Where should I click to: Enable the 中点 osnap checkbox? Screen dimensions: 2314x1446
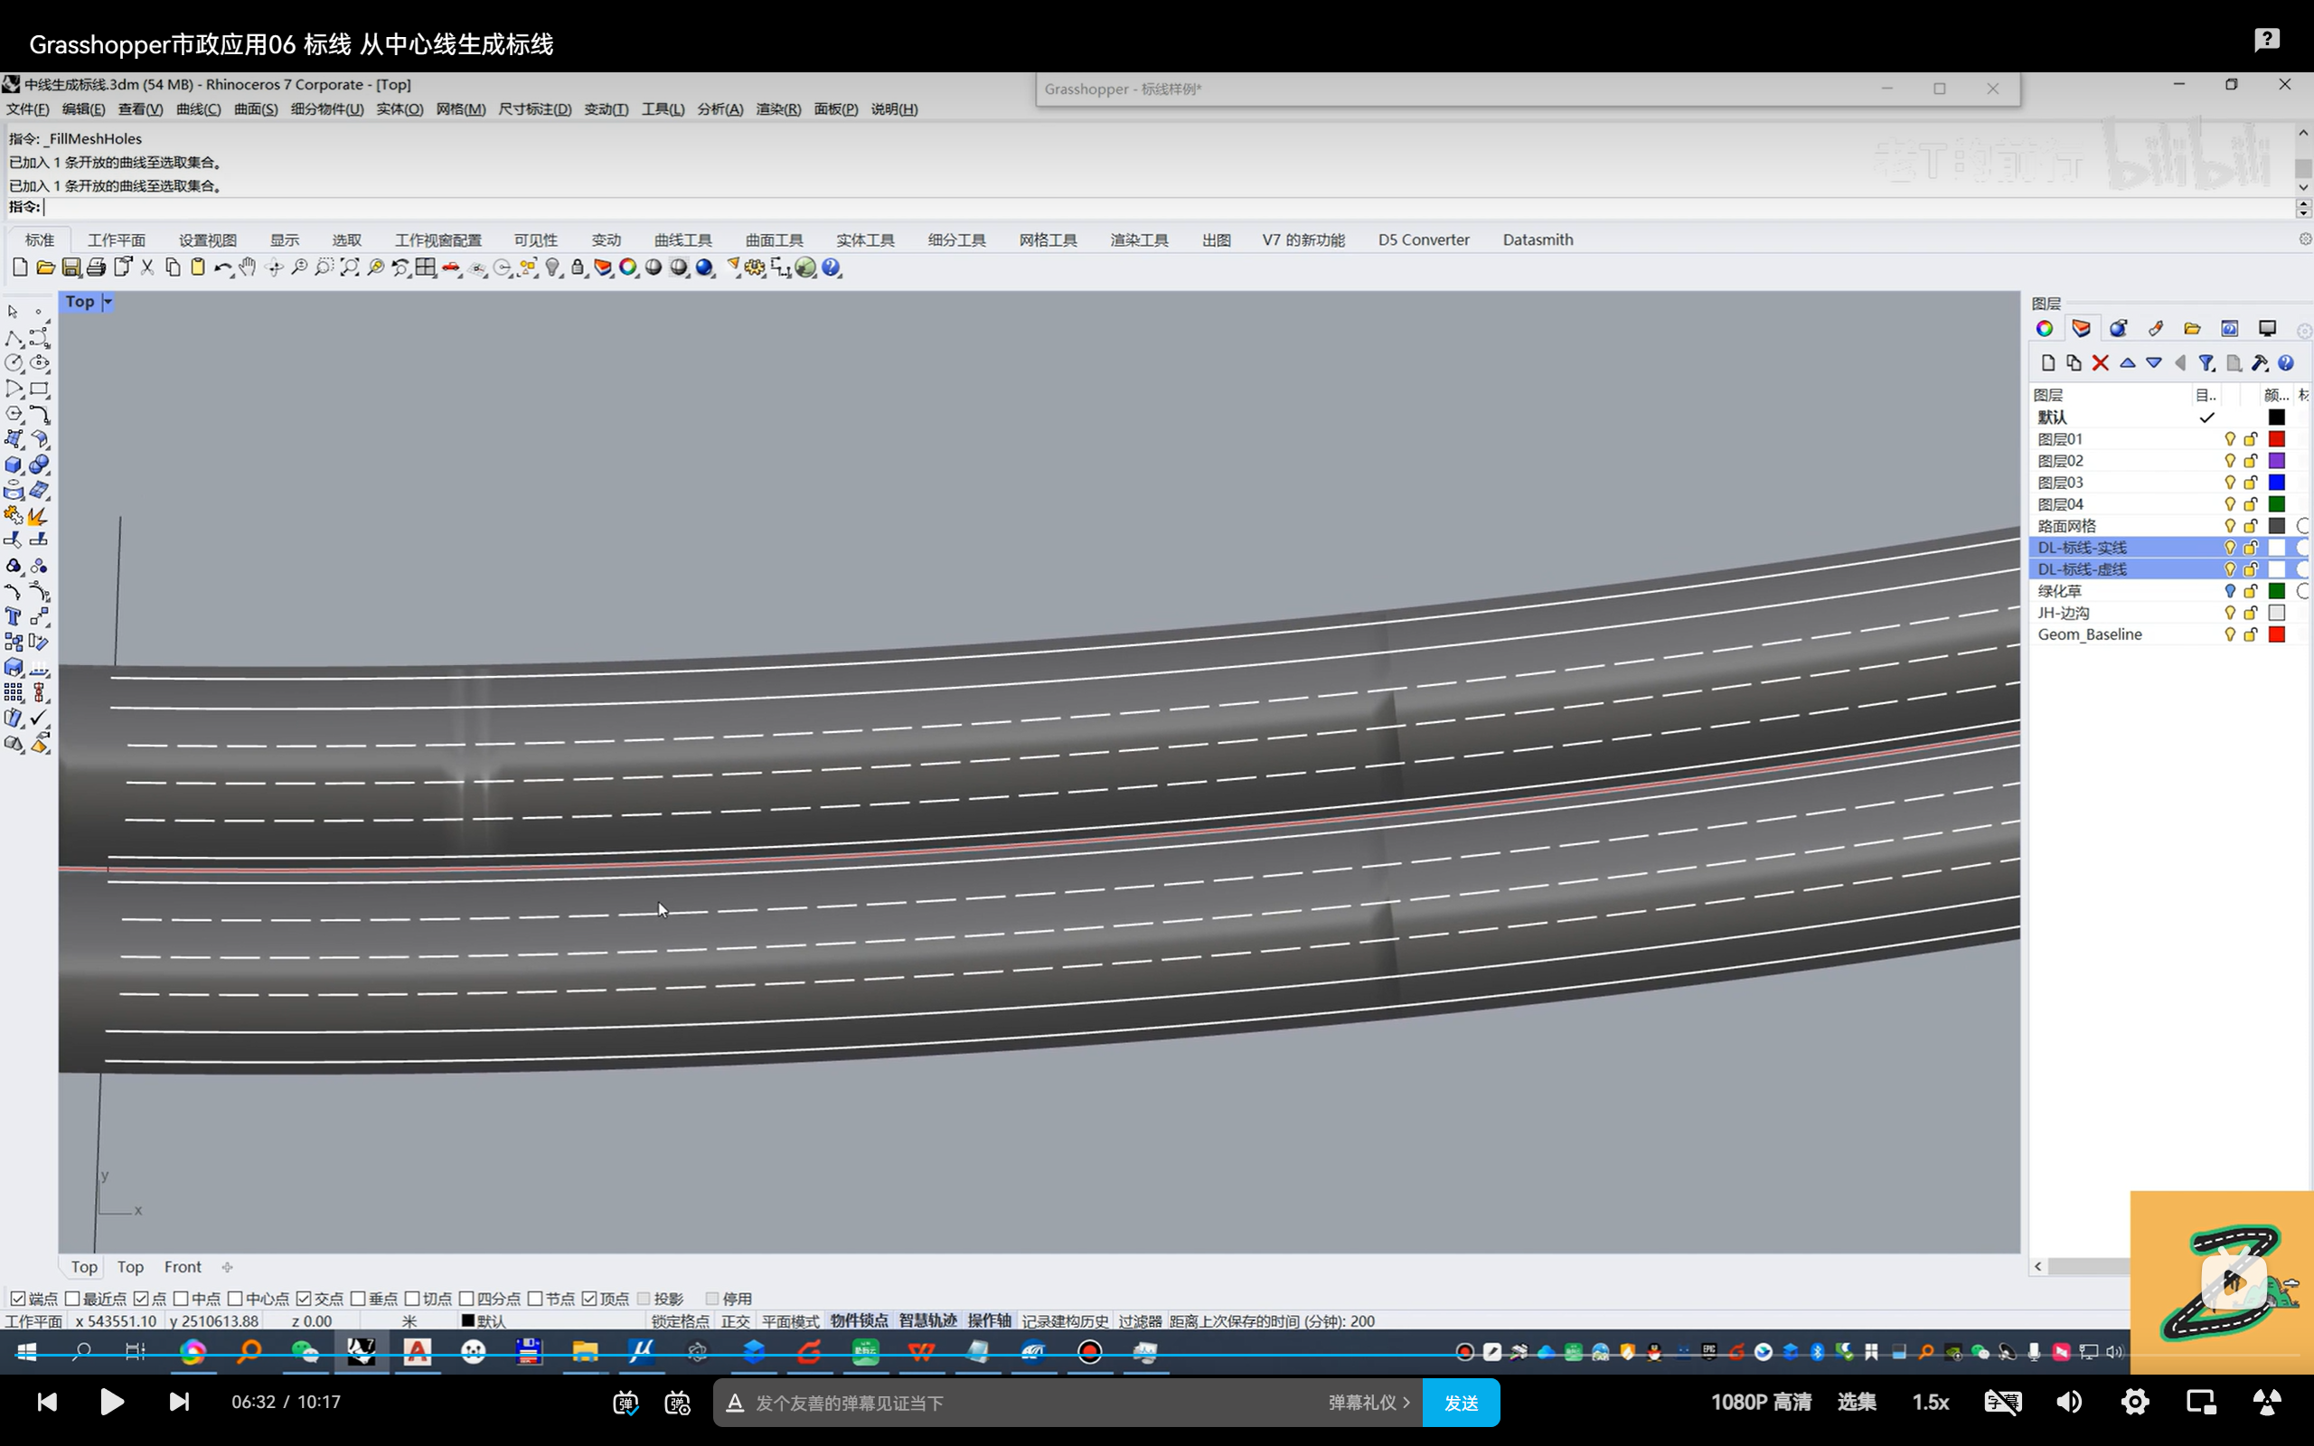[181, 1298]
